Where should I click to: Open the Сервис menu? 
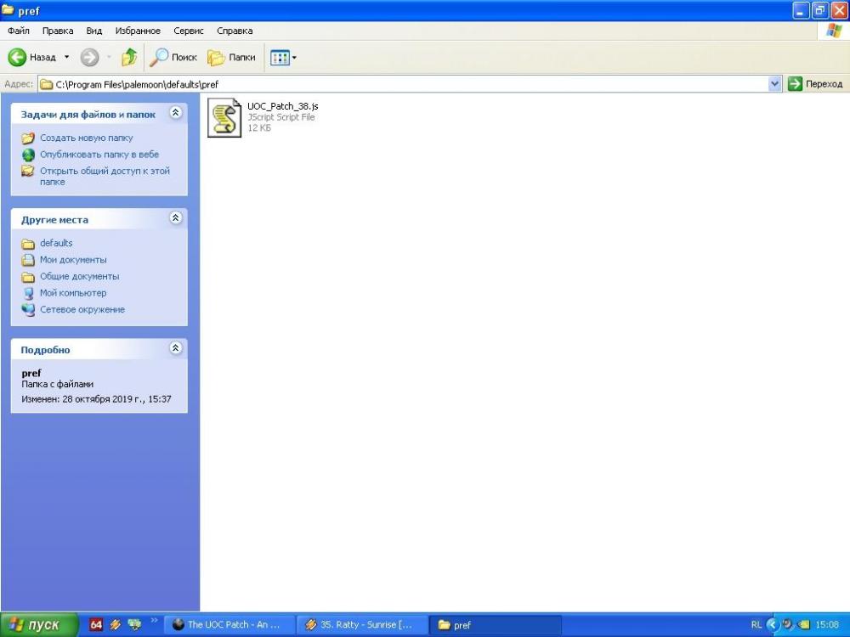tap(188, 31)
